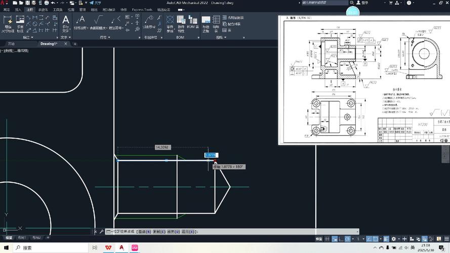Toggle polar tracking in status bar
The image size is (450, 253).
[x=347, y=239]
